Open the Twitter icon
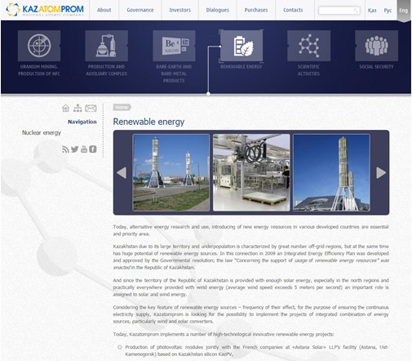The width and height of the screenshot is (412, 361). (x=74, y=149)
